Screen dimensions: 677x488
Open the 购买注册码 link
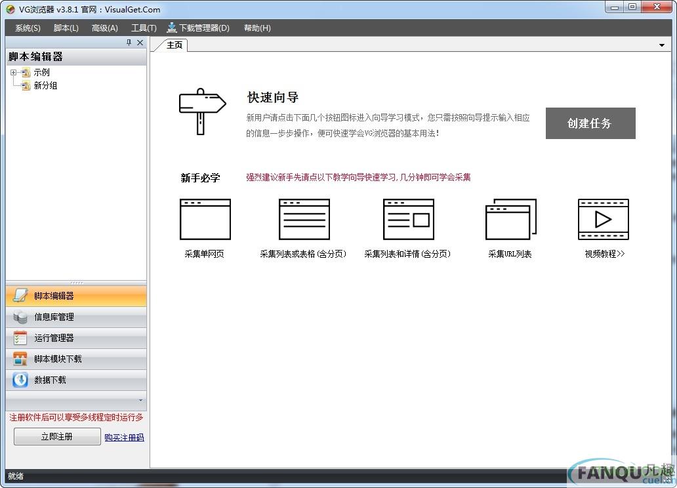(x=125, y=437)
